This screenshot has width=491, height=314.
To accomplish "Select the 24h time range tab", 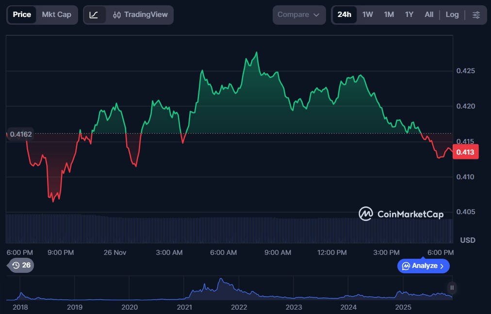I will [x=344, y=15].
